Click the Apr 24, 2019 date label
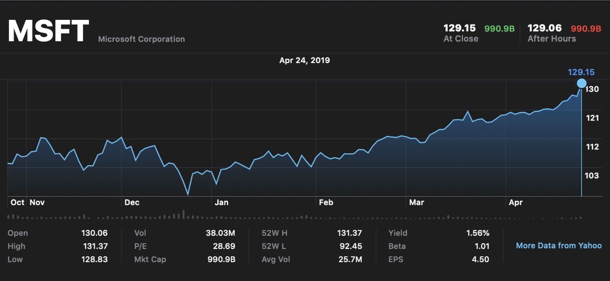 (305, 60)
